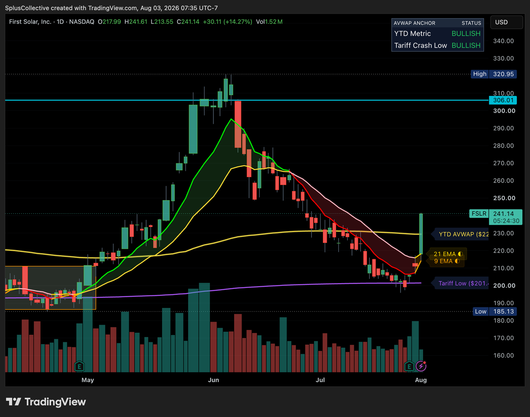This screenshot has width=530, height=417.
Task: Click the Tariff Crash Low table row label
Action: pyautogui.click(x=420, y=45)
